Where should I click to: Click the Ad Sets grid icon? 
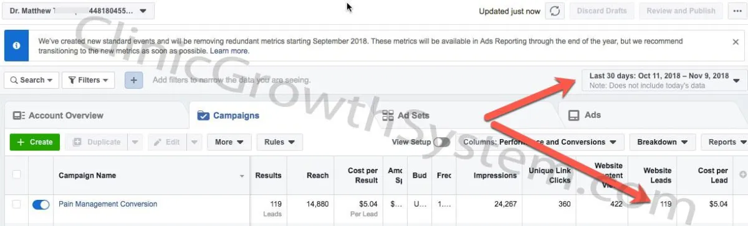388,115
